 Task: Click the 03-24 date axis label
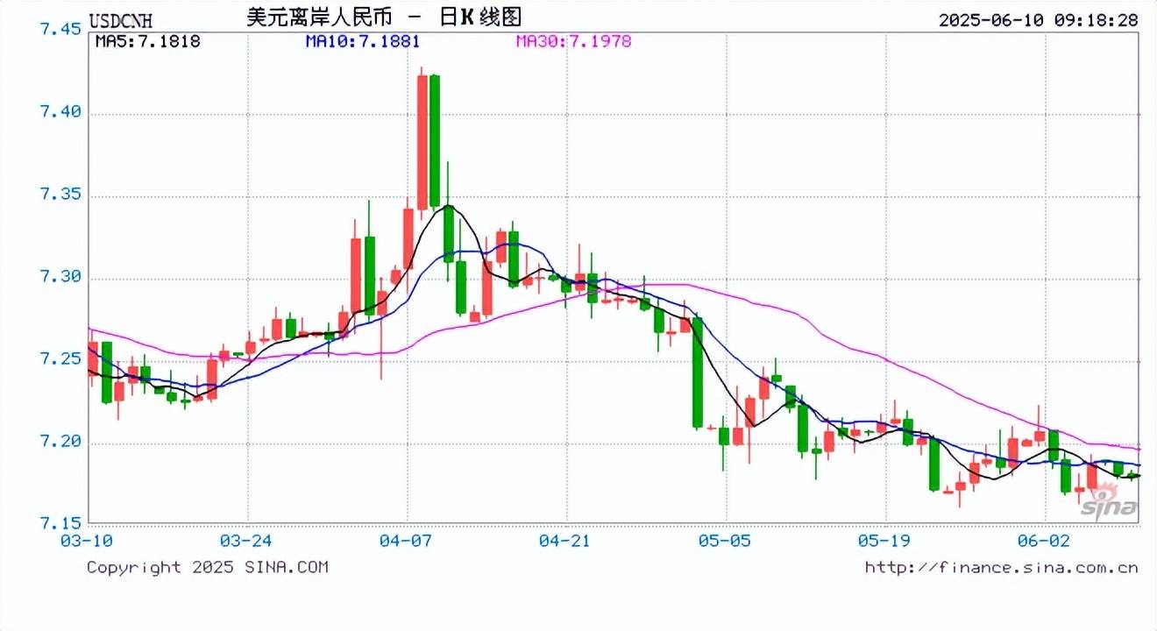pyautogui.click(x=247, y=541)
